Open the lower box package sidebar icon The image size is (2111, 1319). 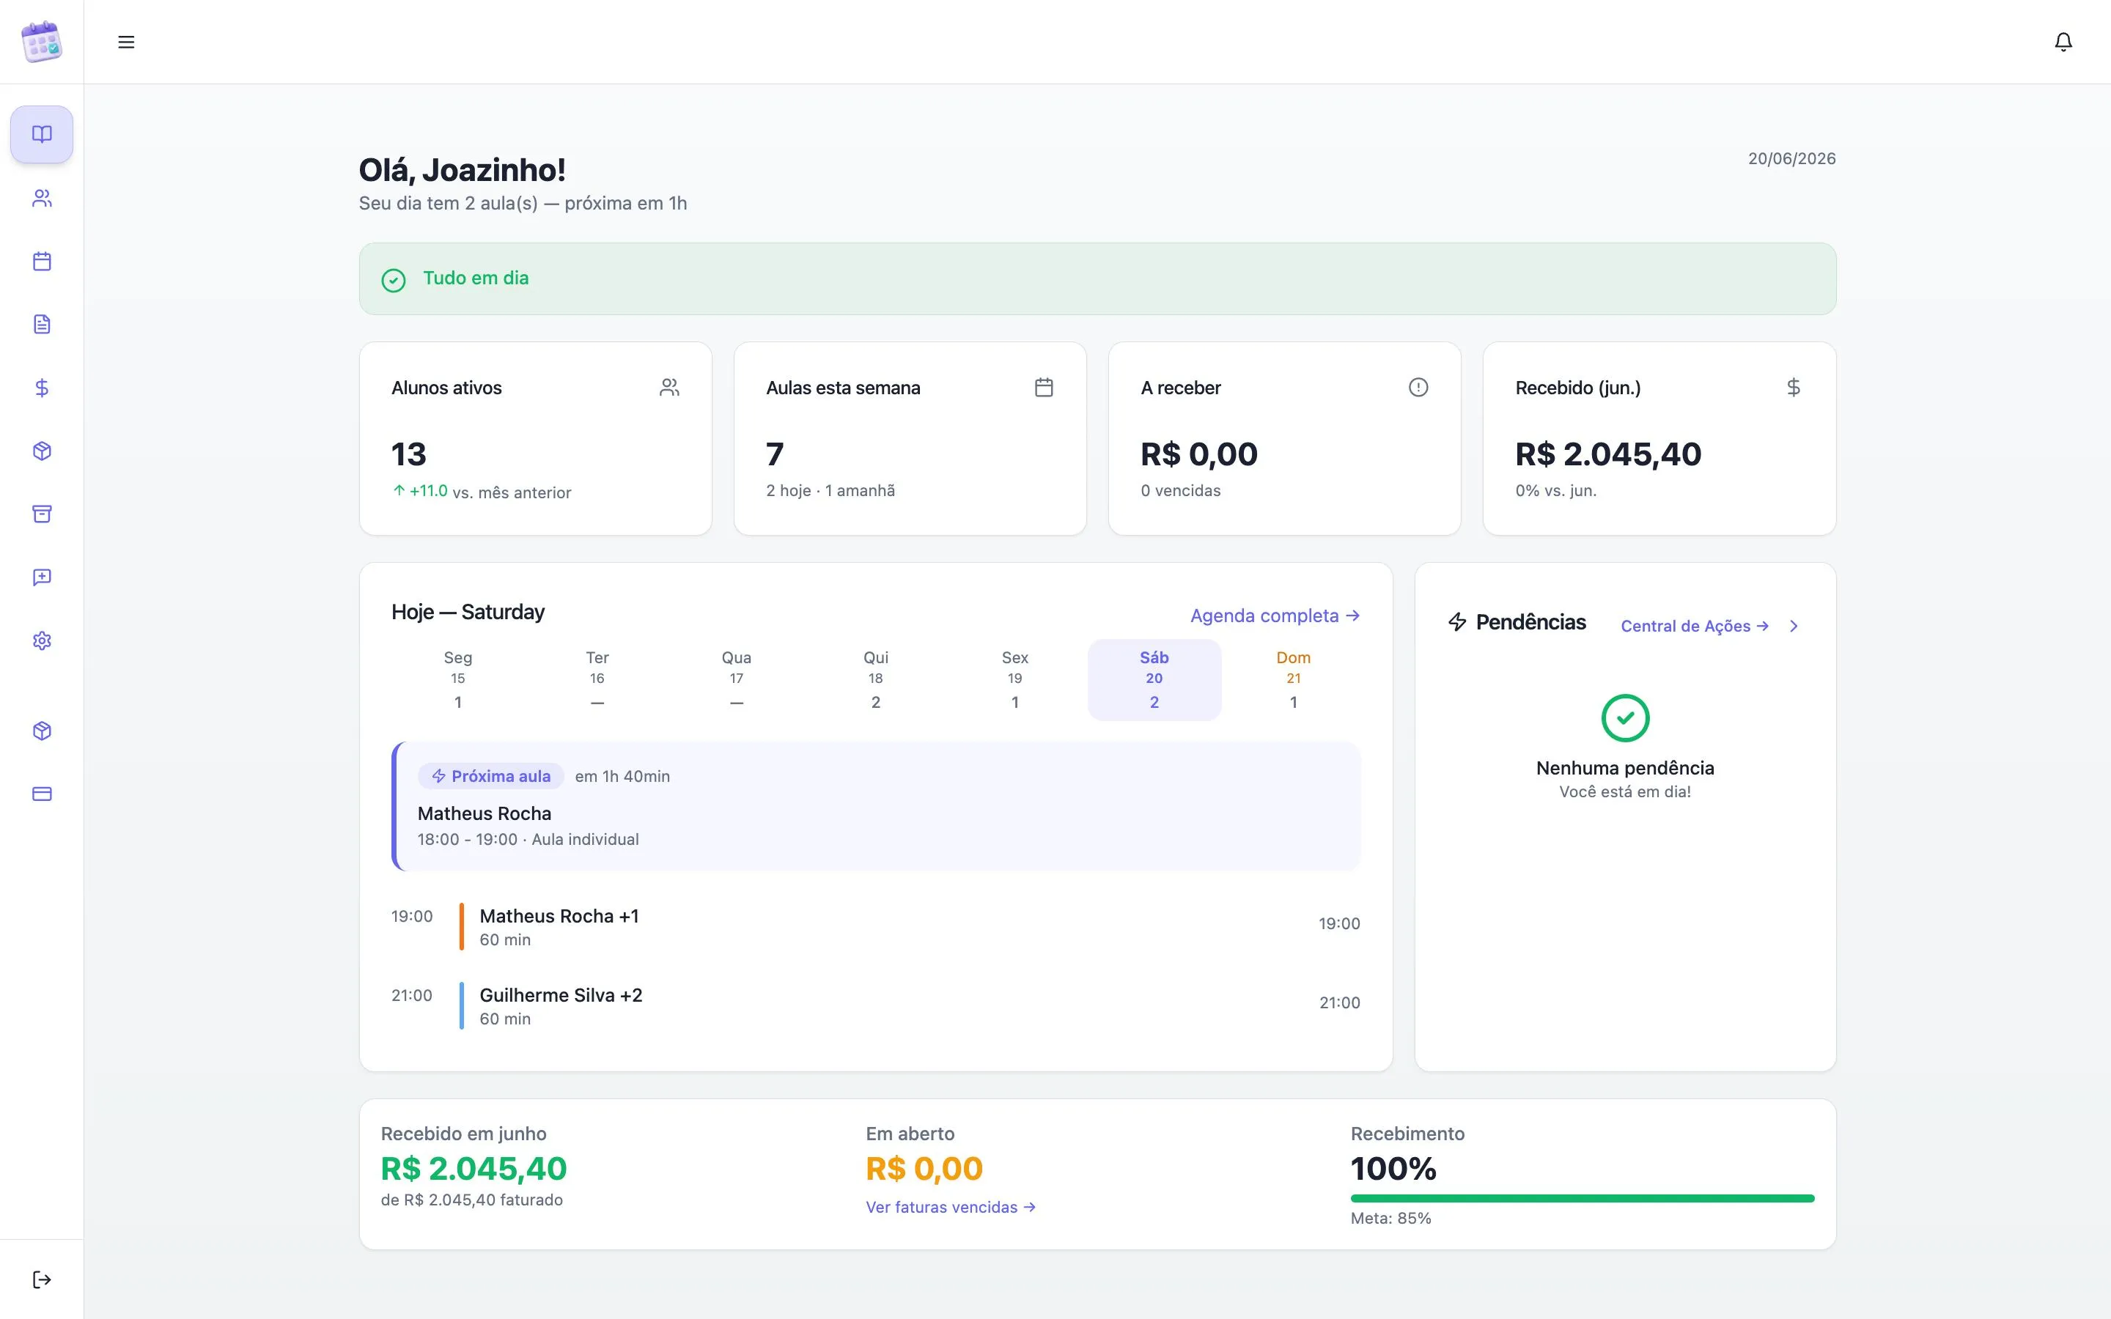(x=42, y=731)
